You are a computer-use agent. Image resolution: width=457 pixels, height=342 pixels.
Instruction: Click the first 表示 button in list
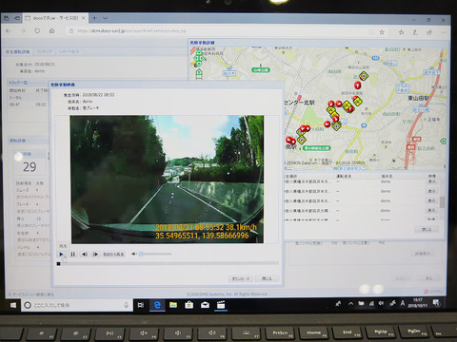point(431,181)
